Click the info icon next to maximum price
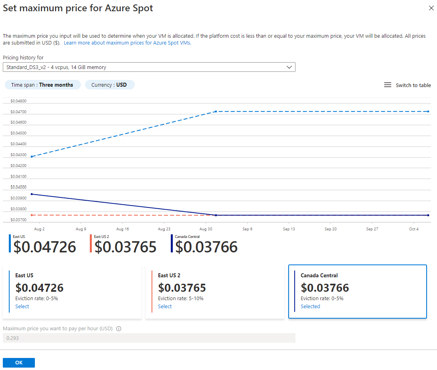Screen dimensions: 437x370 (x=118, y=328)
